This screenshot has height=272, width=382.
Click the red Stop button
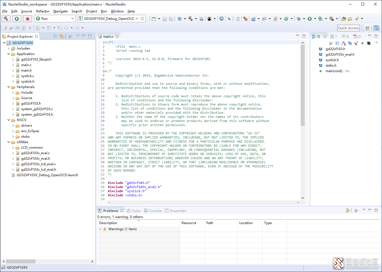coord(28,19)
